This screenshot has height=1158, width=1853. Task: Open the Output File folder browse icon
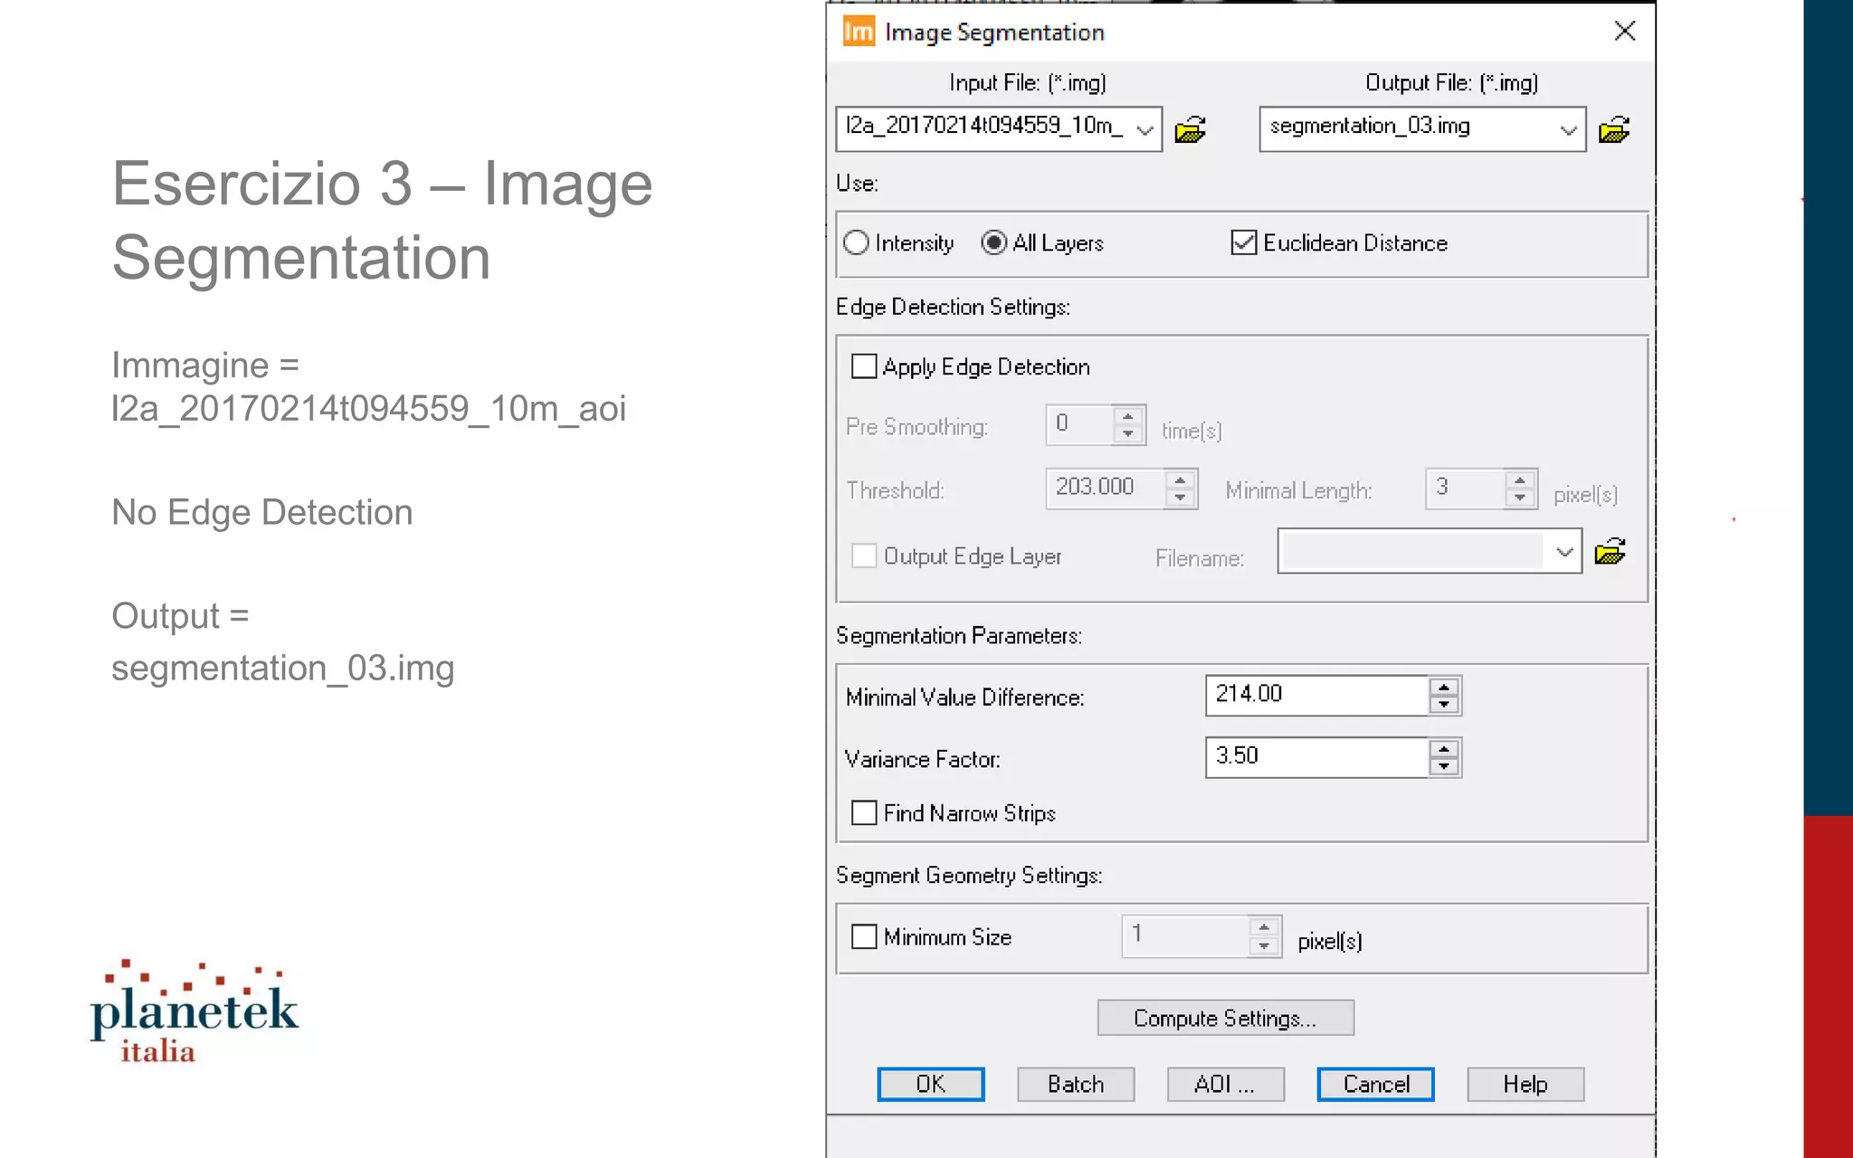tap(1613, 130)
